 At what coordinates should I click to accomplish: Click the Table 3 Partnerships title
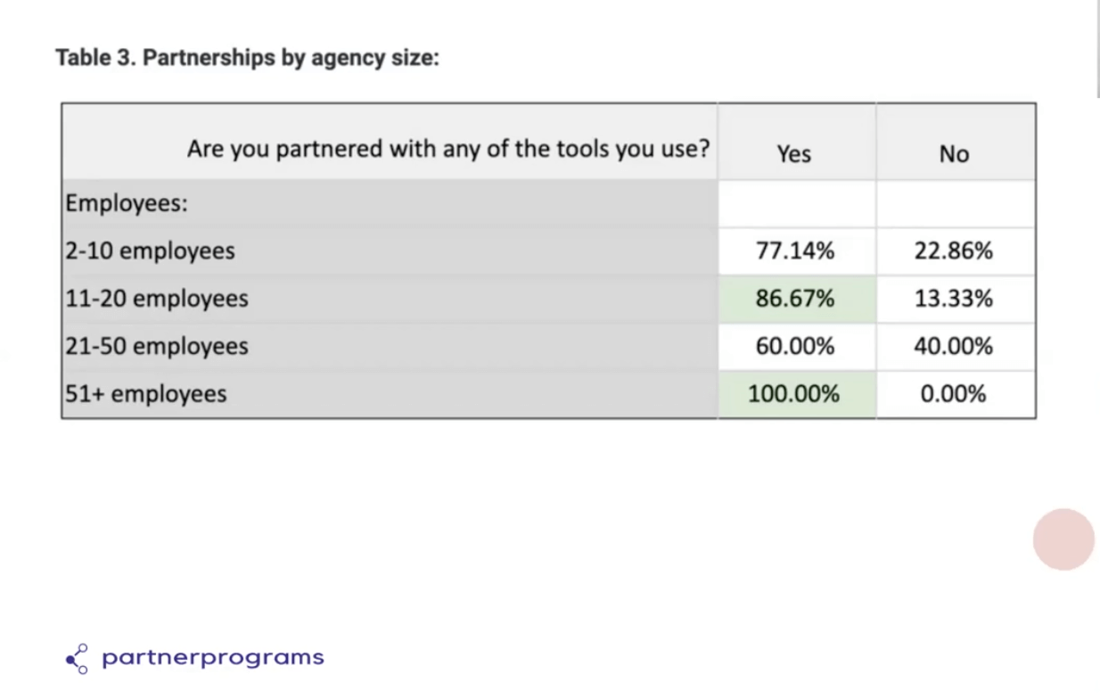point(248,58)
